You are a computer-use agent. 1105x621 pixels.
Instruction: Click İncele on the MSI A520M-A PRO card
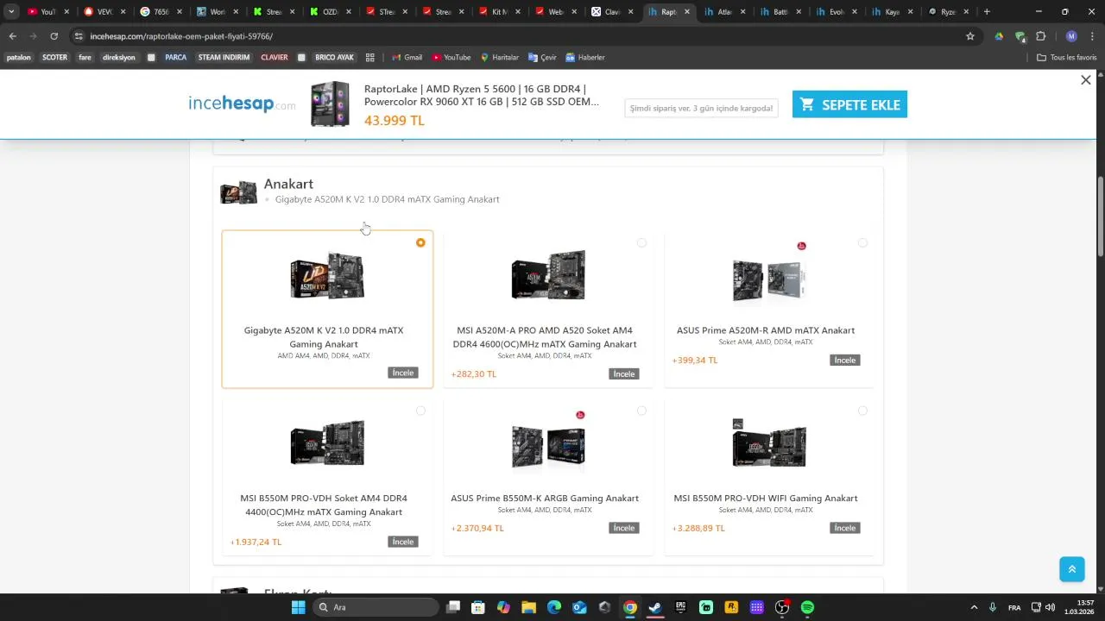click(x=624, y=373)
